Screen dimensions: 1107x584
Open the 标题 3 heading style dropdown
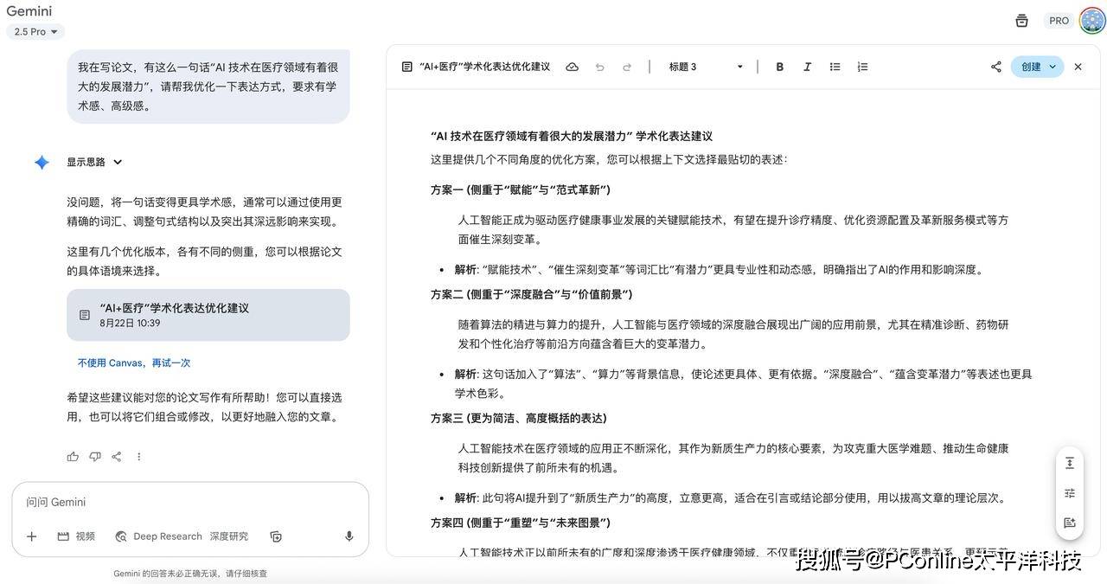point(706,67)
